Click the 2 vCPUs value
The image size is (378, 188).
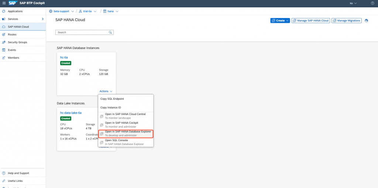coord(85,74)
